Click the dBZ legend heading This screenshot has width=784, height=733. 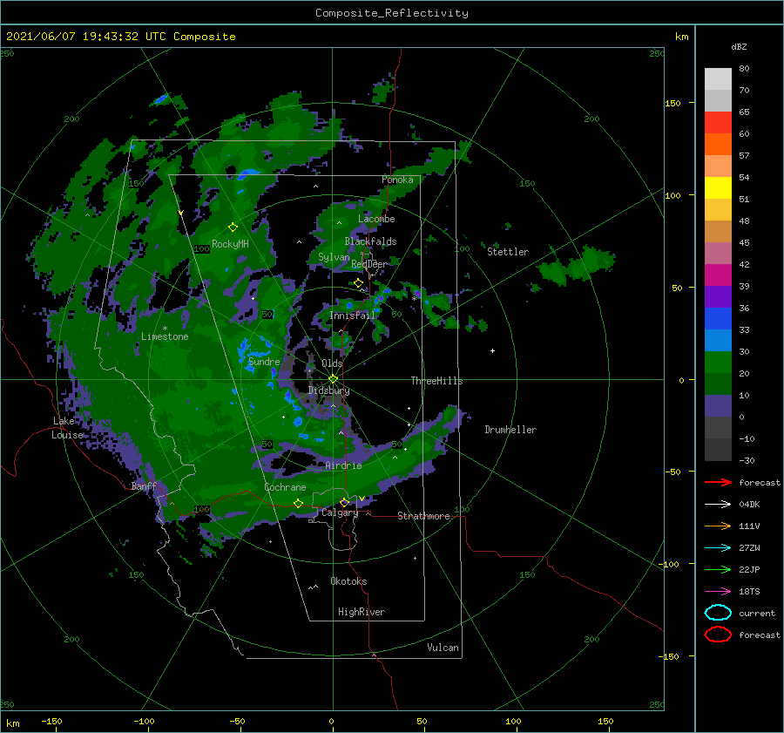(739, 46)
